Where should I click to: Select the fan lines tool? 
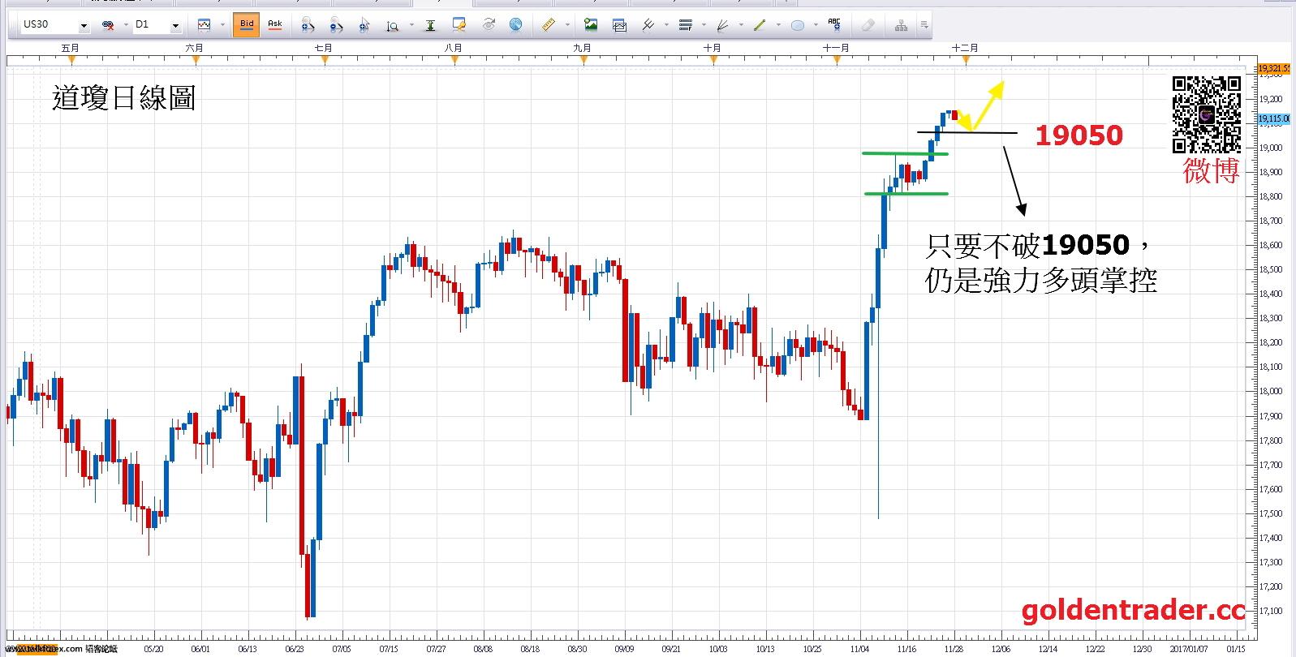click(722, 25)
